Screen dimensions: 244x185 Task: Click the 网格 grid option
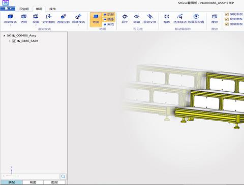[x=109, y=24]
